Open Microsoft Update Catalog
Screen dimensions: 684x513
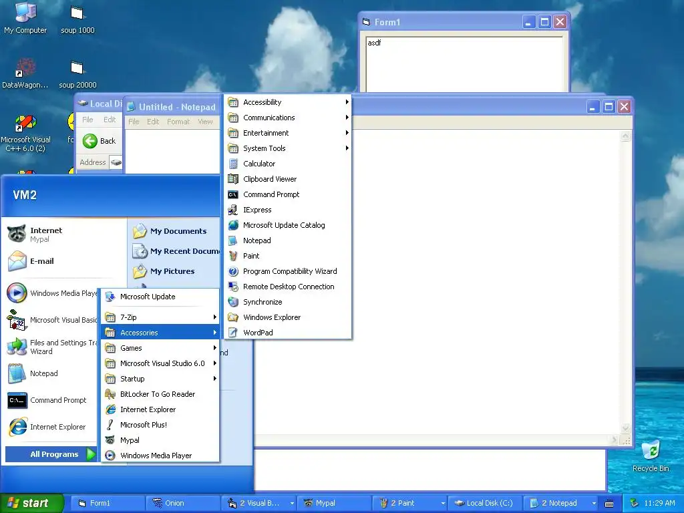point(288,225)
